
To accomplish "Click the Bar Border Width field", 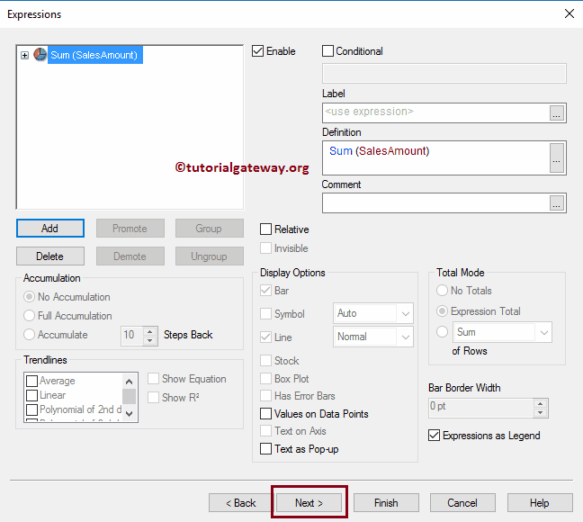I will tap(481, 408).
